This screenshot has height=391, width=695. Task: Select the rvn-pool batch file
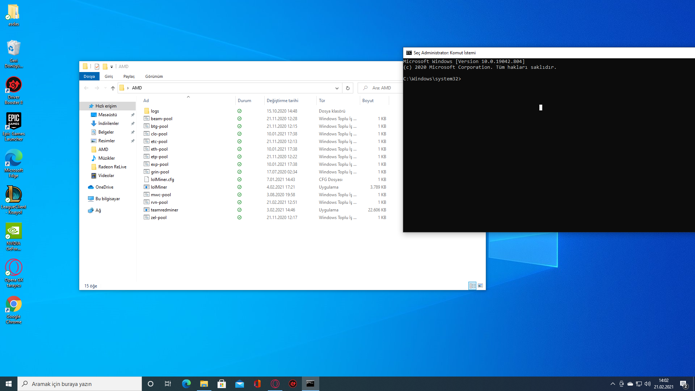click(x=159, y=202)
